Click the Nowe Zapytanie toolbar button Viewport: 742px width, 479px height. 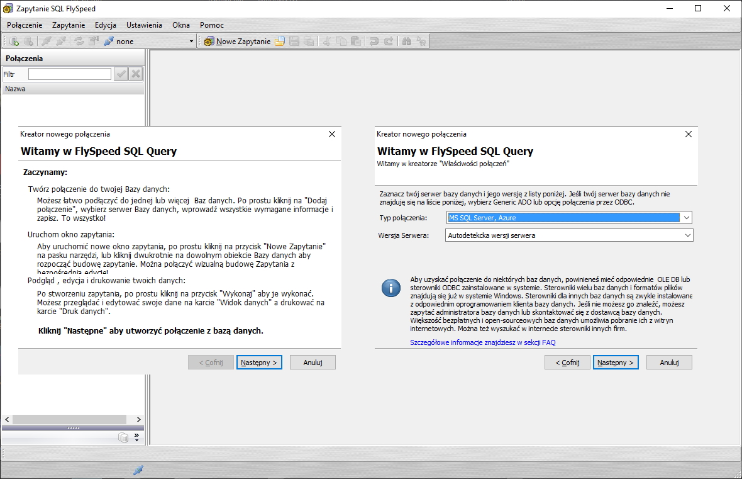point(237,41)
